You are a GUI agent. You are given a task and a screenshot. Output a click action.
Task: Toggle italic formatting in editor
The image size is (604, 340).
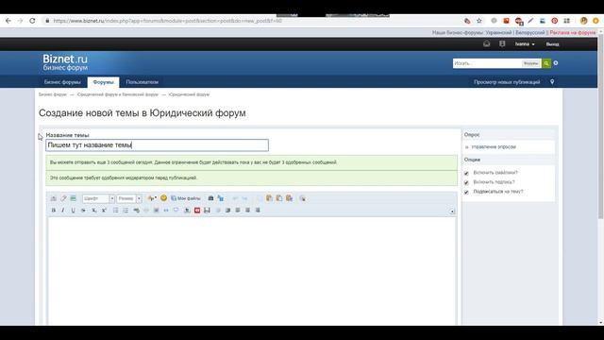(x=63, y=210)
